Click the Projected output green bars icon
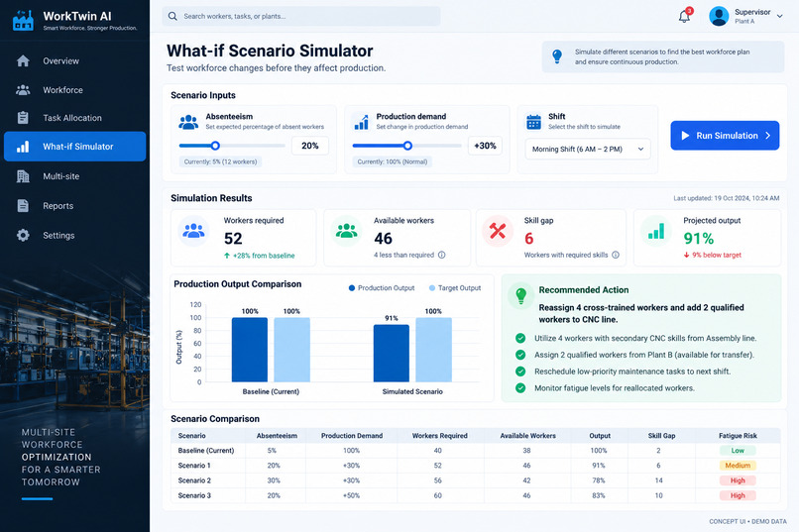799x532 pixels. pos(656,231)
